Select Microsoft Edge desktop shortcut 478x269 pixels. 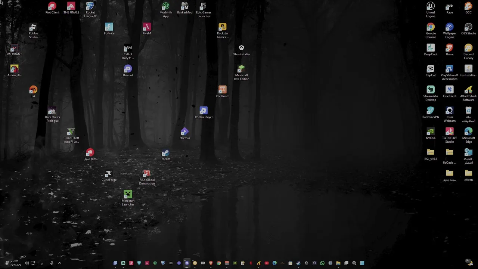click(468, 136)
